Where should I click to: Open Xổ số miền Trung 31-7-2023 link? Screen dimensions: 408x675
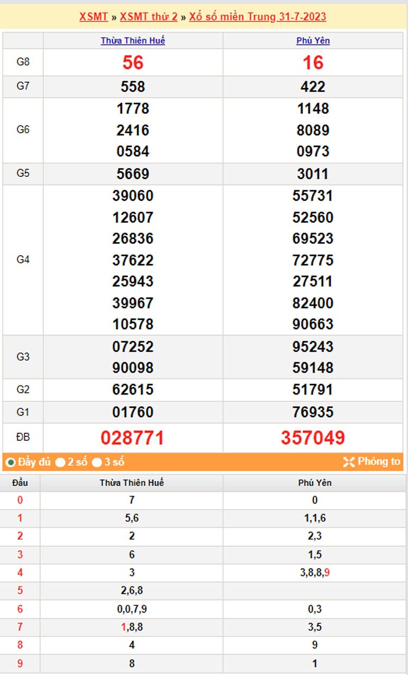[x=257, y=16]
